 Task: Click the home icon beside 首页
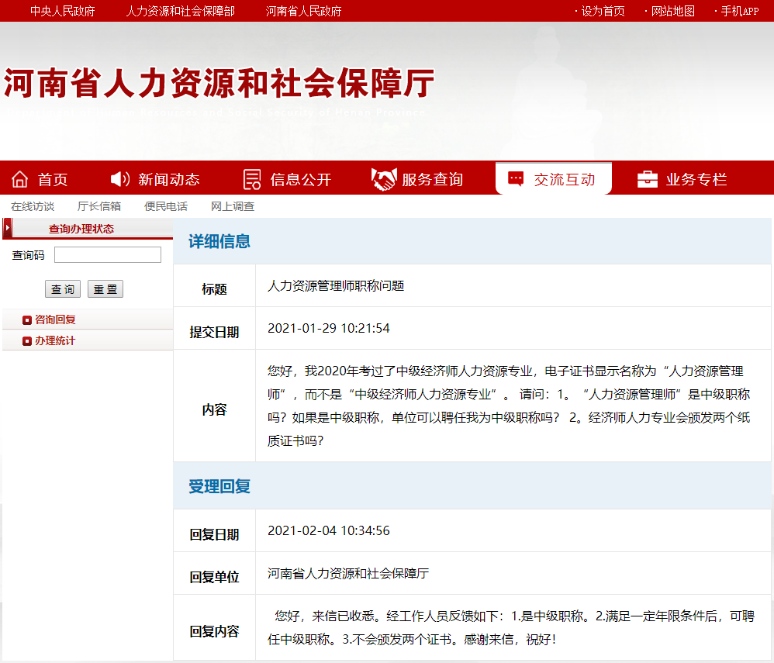tap(20, 179)
